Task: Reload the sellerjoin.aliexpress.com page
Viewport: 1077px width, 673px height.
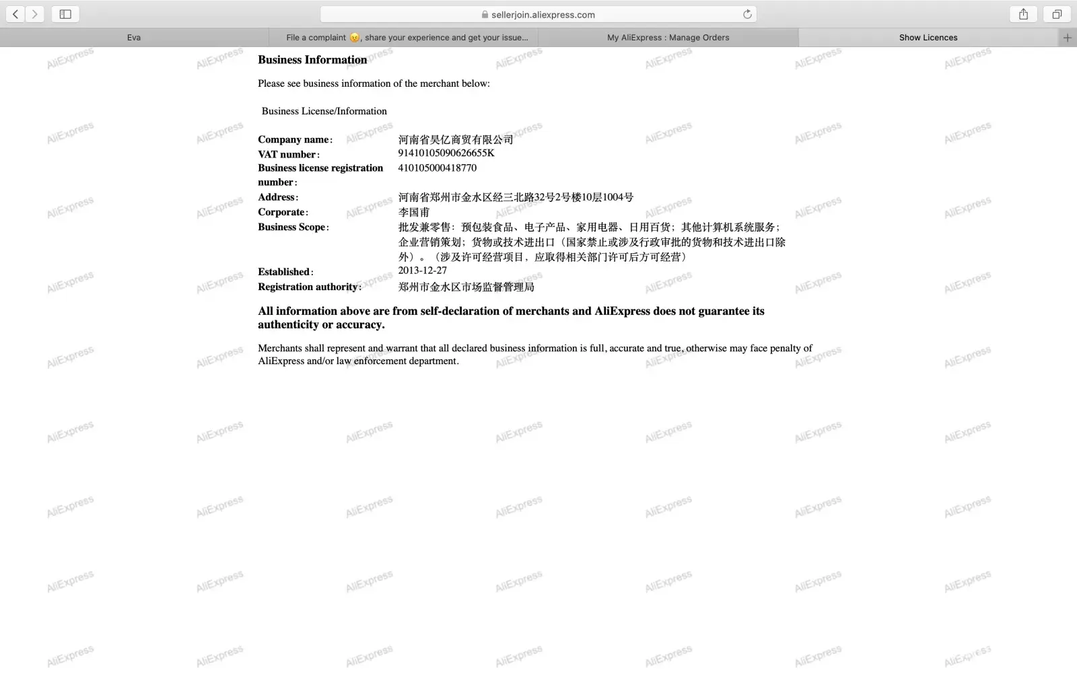Action: 747,14
